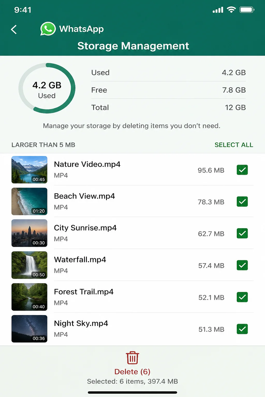265x397 pixels.
Task: Tap the iOS home indicator bar
Action: [x=132, y=392]
